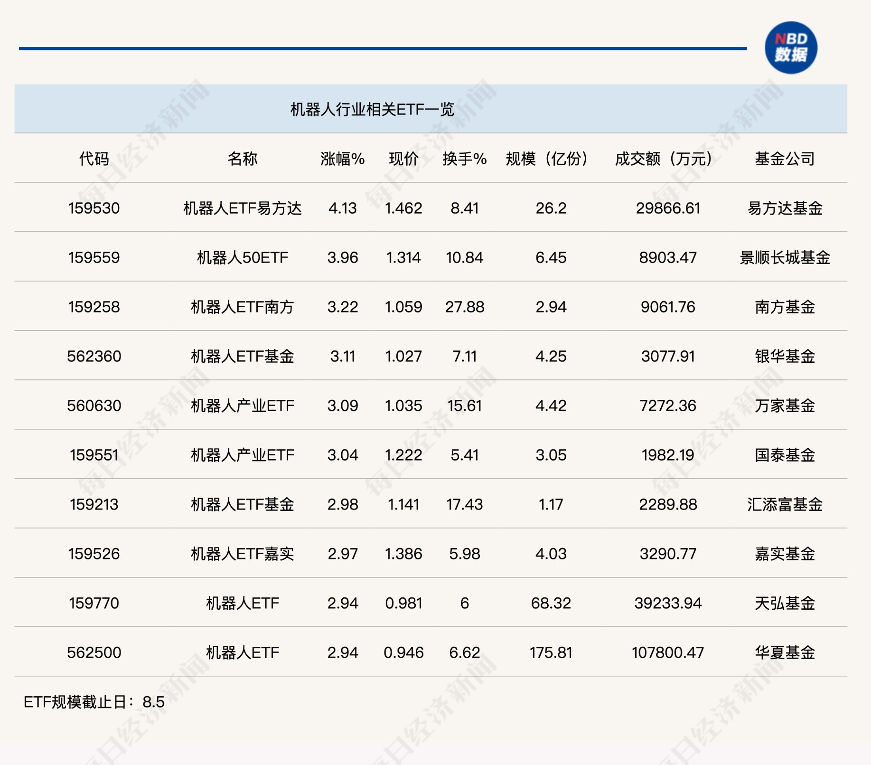Click scale value 68.32
This screenshot has width=871, height=765.
point(551,603)
